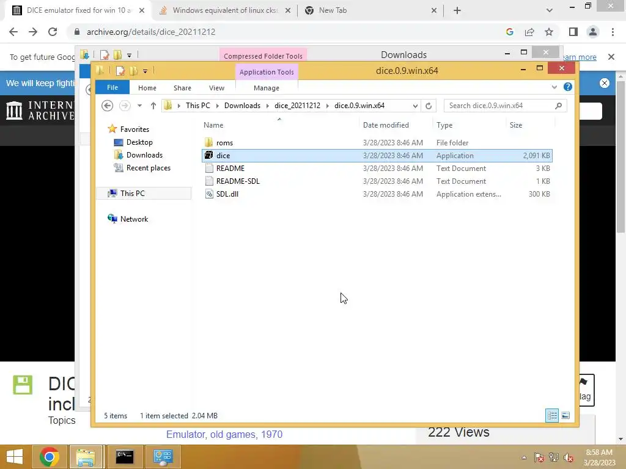Expand the ribbon with chevron
This screenshot has height=469, width=626.
tap(554, 87)
